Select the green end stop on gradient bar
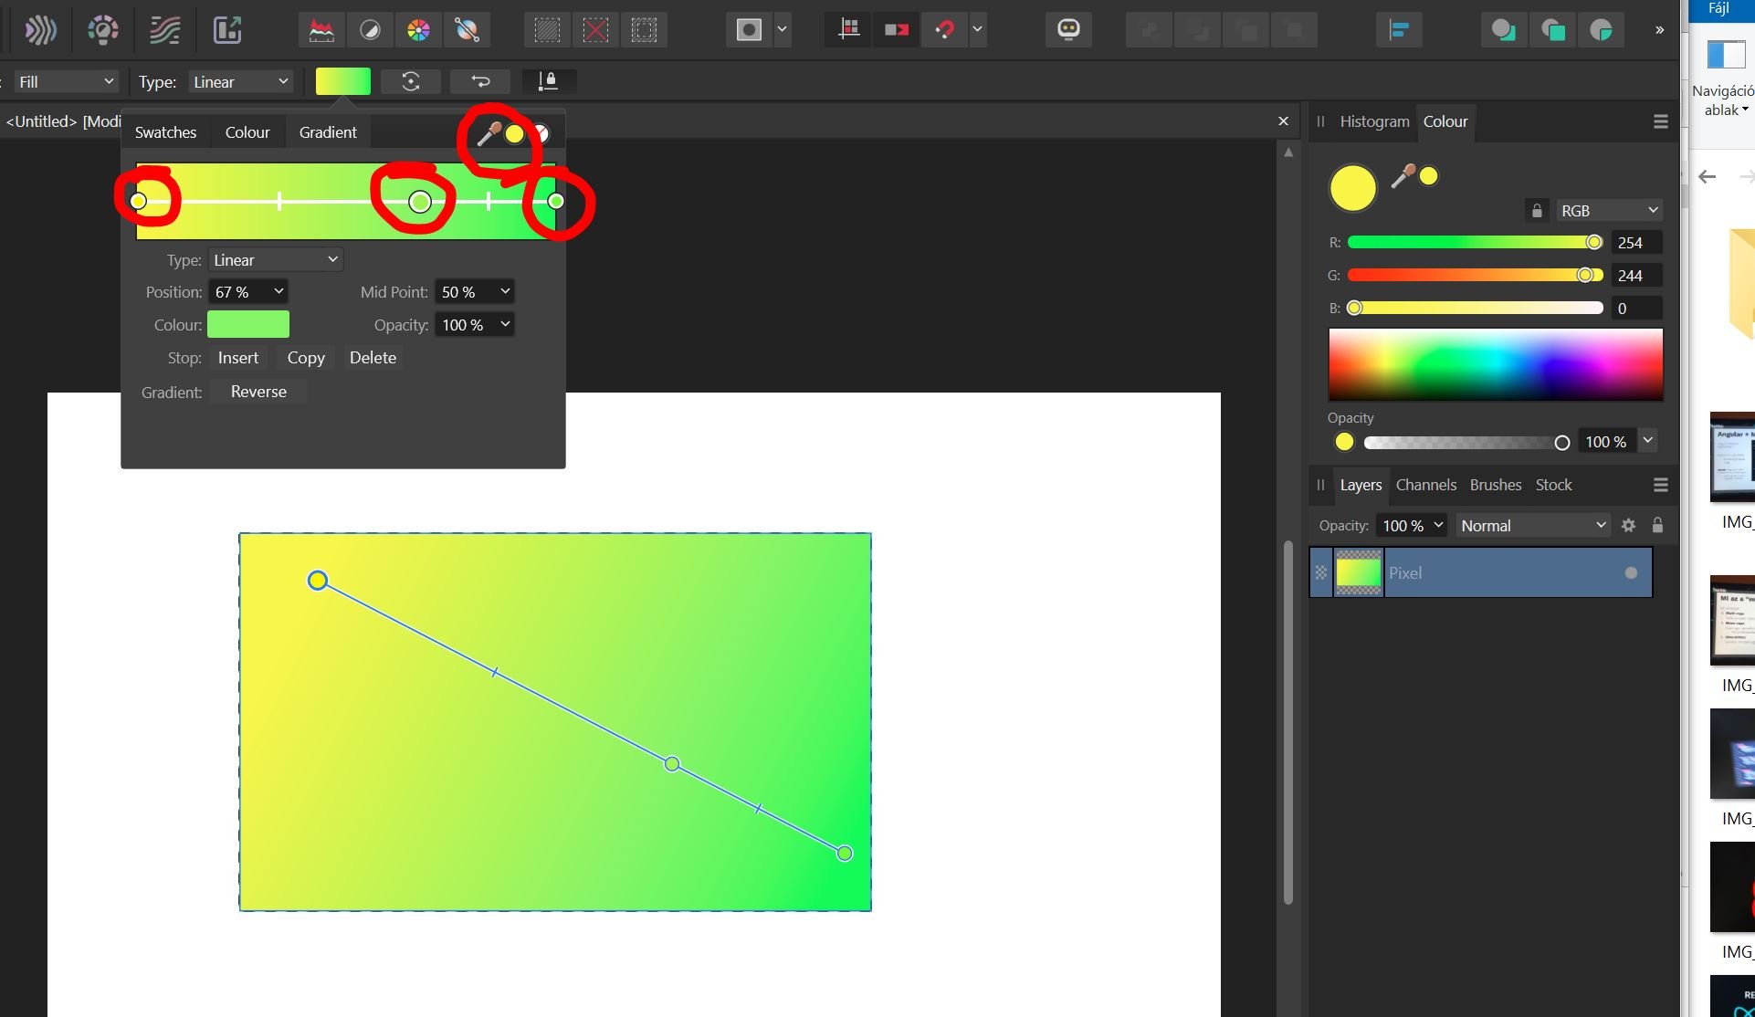1755x1017 pixels. [x=556, y=201]
